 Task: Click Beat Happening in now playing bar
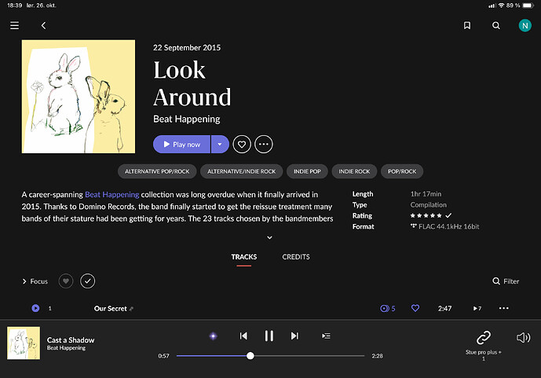[66, 348]
